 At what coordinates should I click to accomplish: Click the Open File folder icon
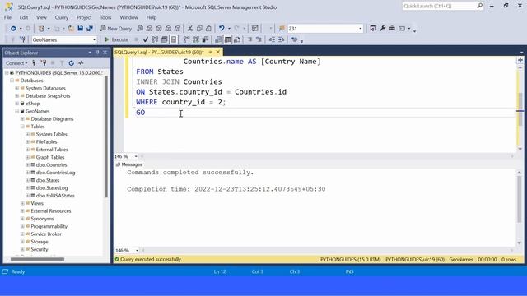coord(71,29)
